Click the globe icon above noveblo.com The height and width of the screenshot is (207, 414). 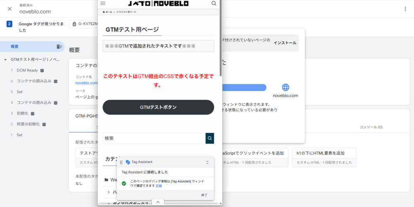[285, 87]
